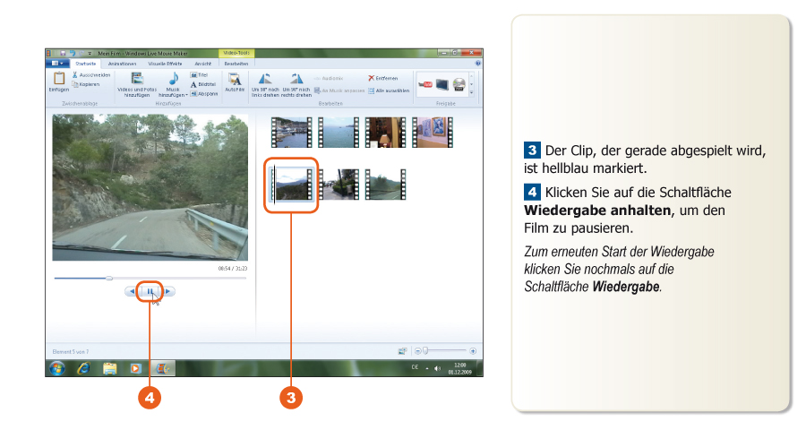Click the Einfügen paste icon

coord(58,80)
